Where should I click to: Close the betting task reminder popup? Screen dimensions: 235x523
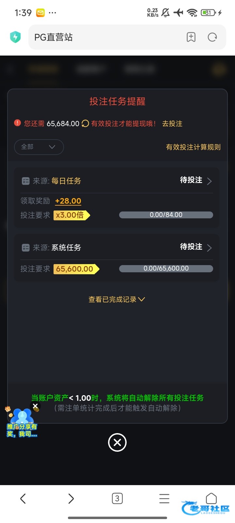pos(117,443)
